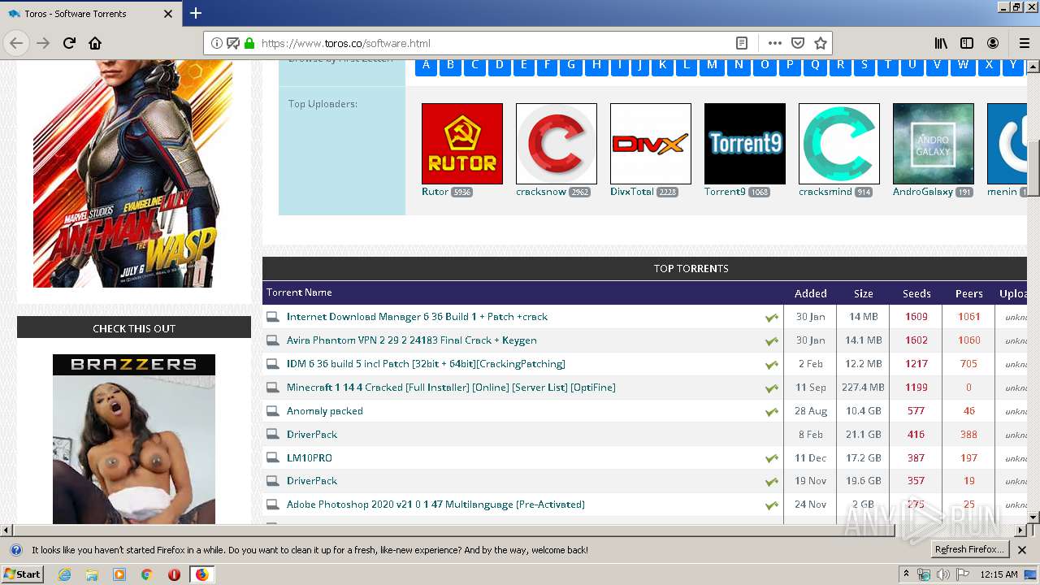Click verified checkmark on Minecraft row
Screen dimensions: 1040x585
(771, 388)
